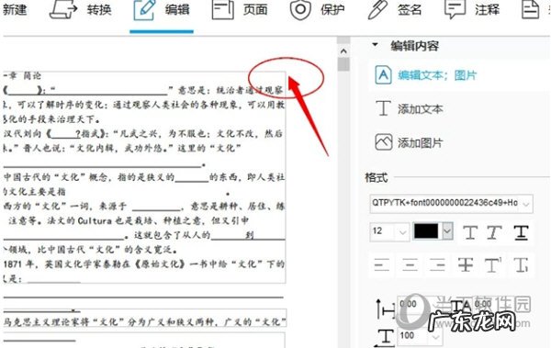
Task: Align text to the left
Action: click(x=382, y=265)
